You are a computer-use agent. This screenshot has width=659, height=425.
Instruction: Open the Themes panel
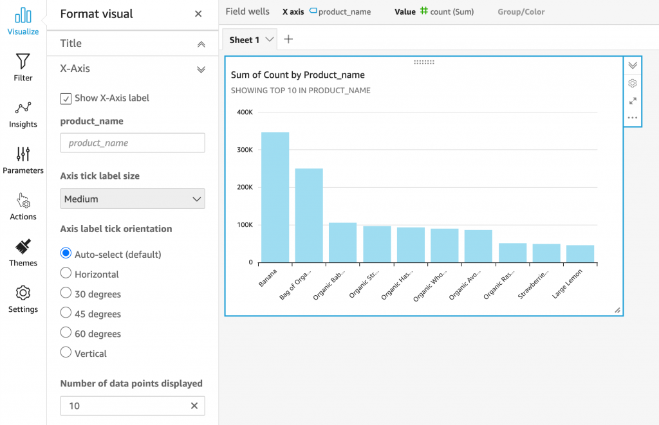[23, 247]
